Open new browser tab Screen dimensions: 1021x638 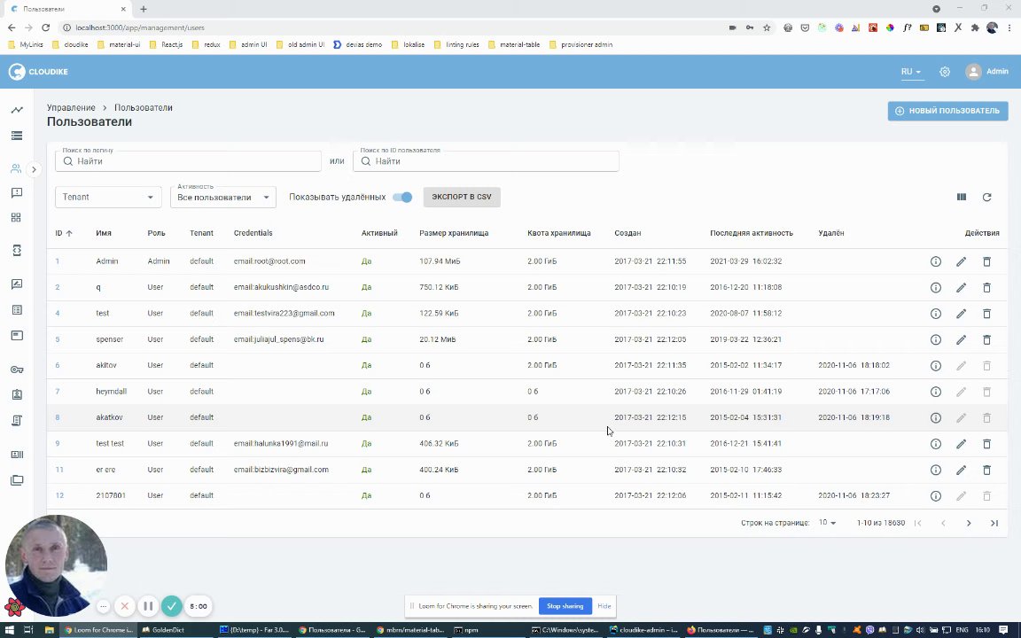coord(144,9)
